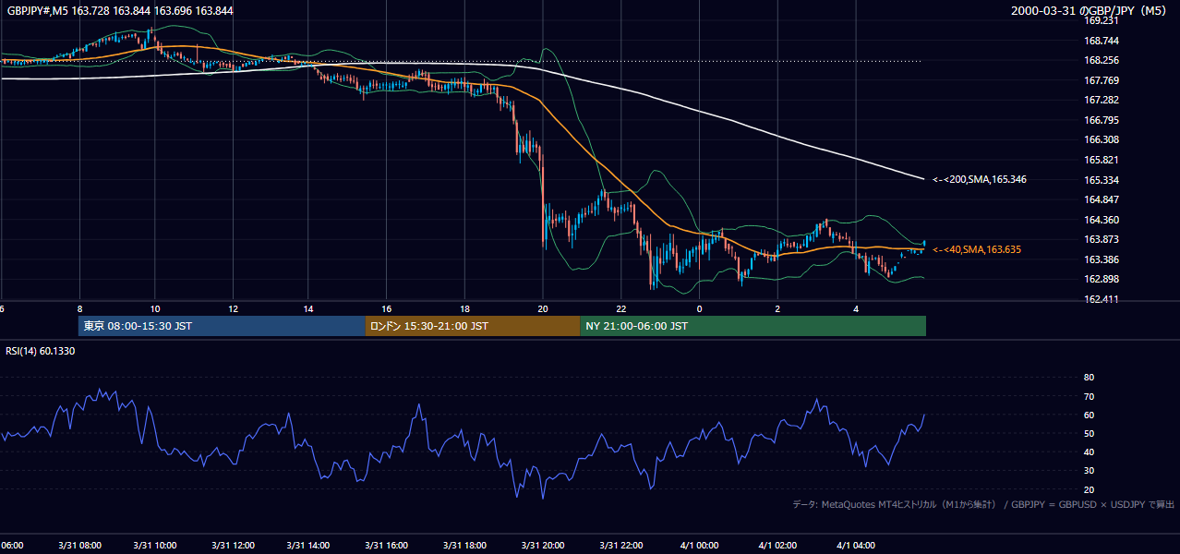This screenshot has width=1180, height=554.
Task: Click the RSI axis level 50
Action: pyautogui.click(x=1089, y=433)
